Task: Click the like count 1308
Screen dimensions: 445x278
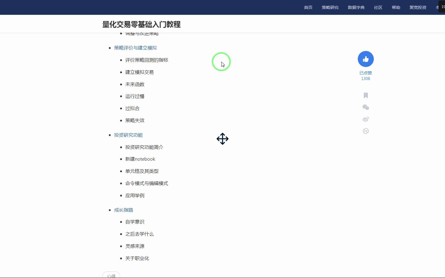Action: click(x=365, y=79)
